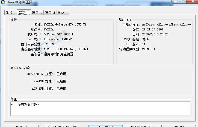Click Direct3D 加速 status 已启用

61,81
